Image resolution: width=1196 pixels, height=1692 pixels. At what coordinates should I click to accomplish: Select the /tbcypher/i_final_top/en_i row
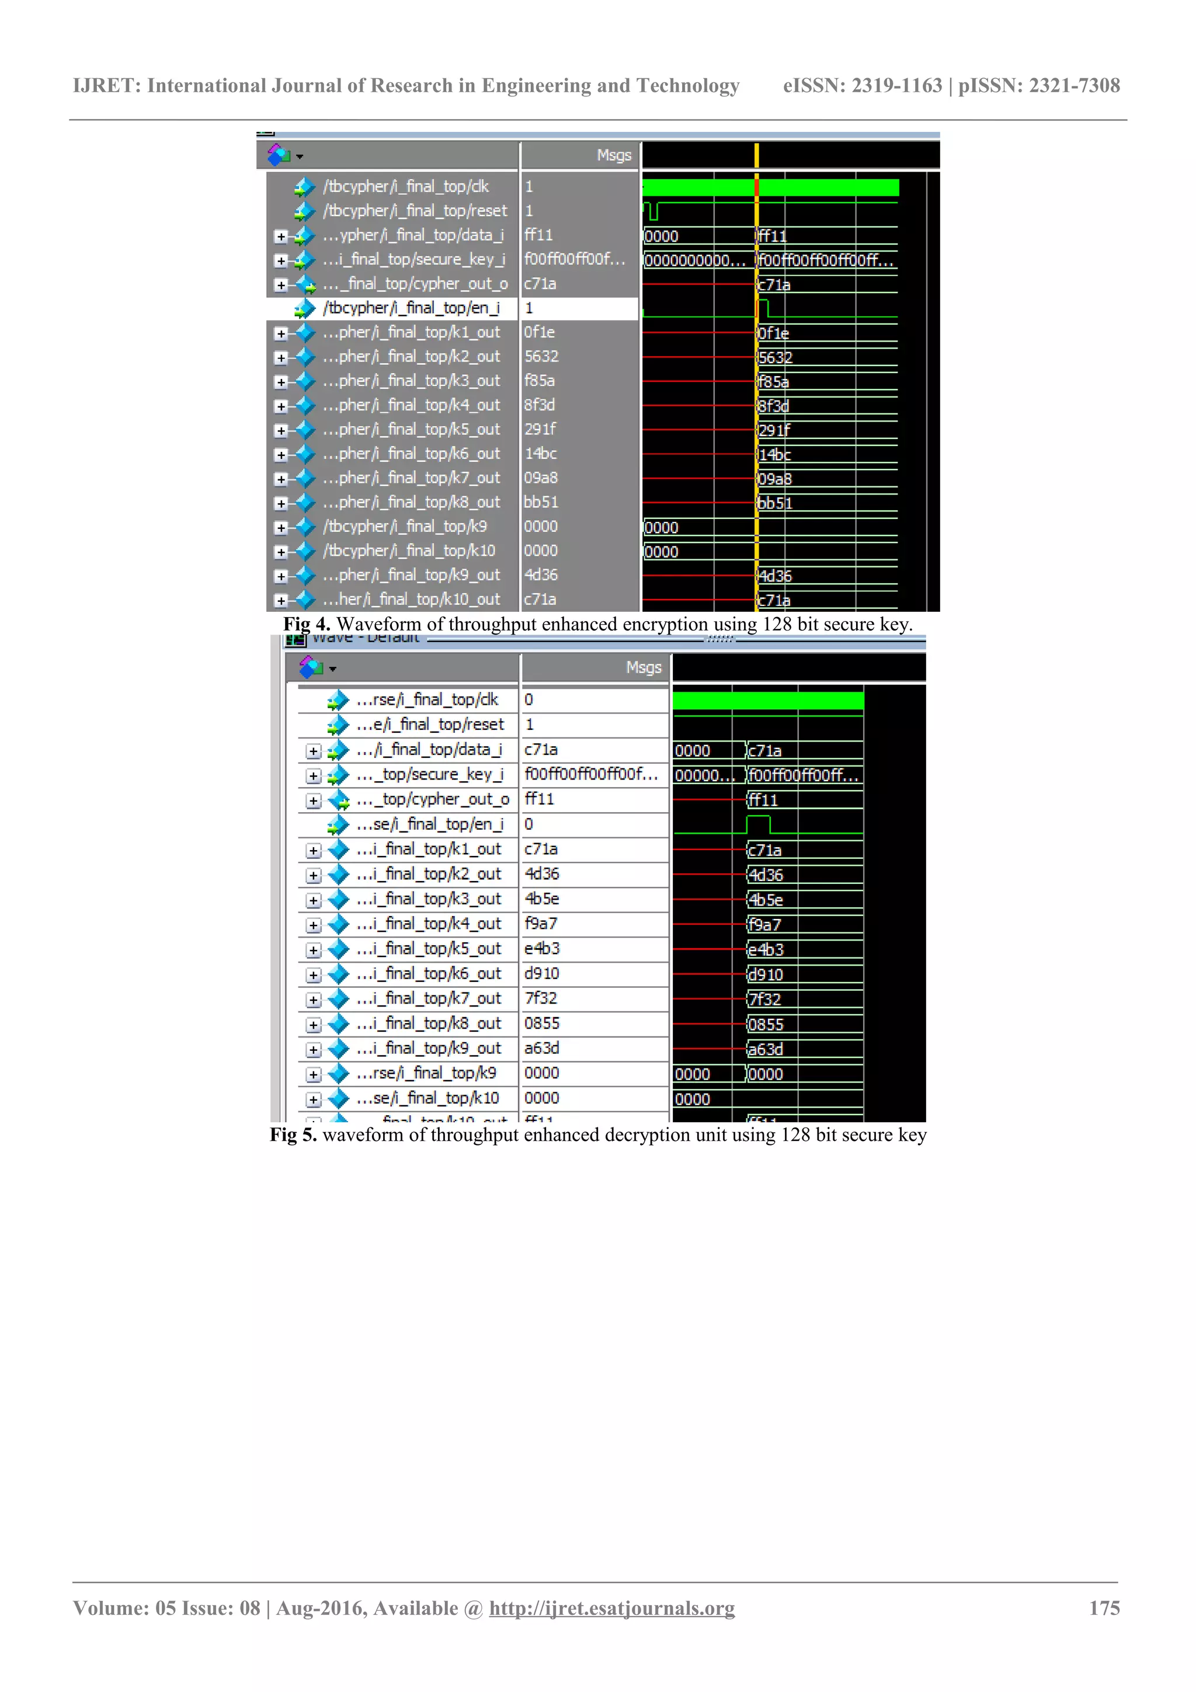point(453,309)
